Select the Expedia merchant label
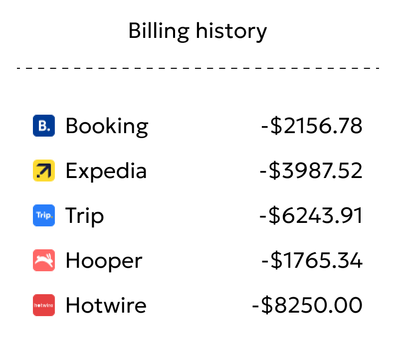 106,172
